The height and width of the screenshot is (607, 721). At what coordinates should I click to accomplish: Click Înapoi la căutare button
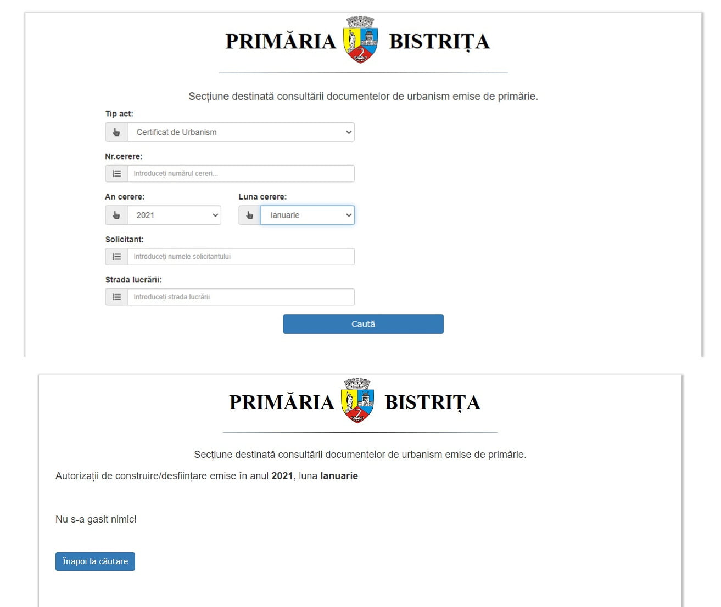tap(95, 561)
